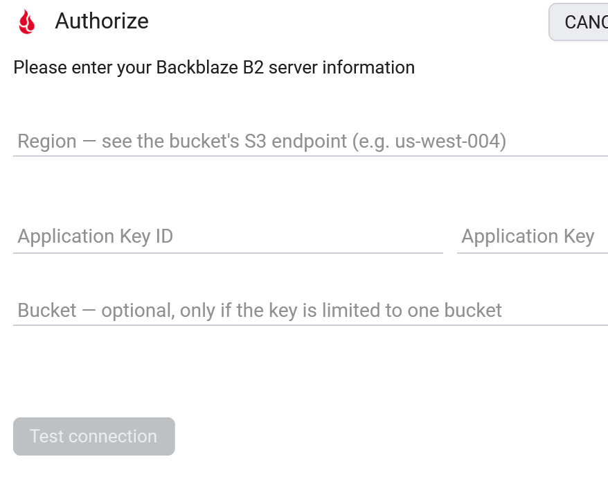Focus the optional Bucket input field
608x484 pixels.
(311, 311)
